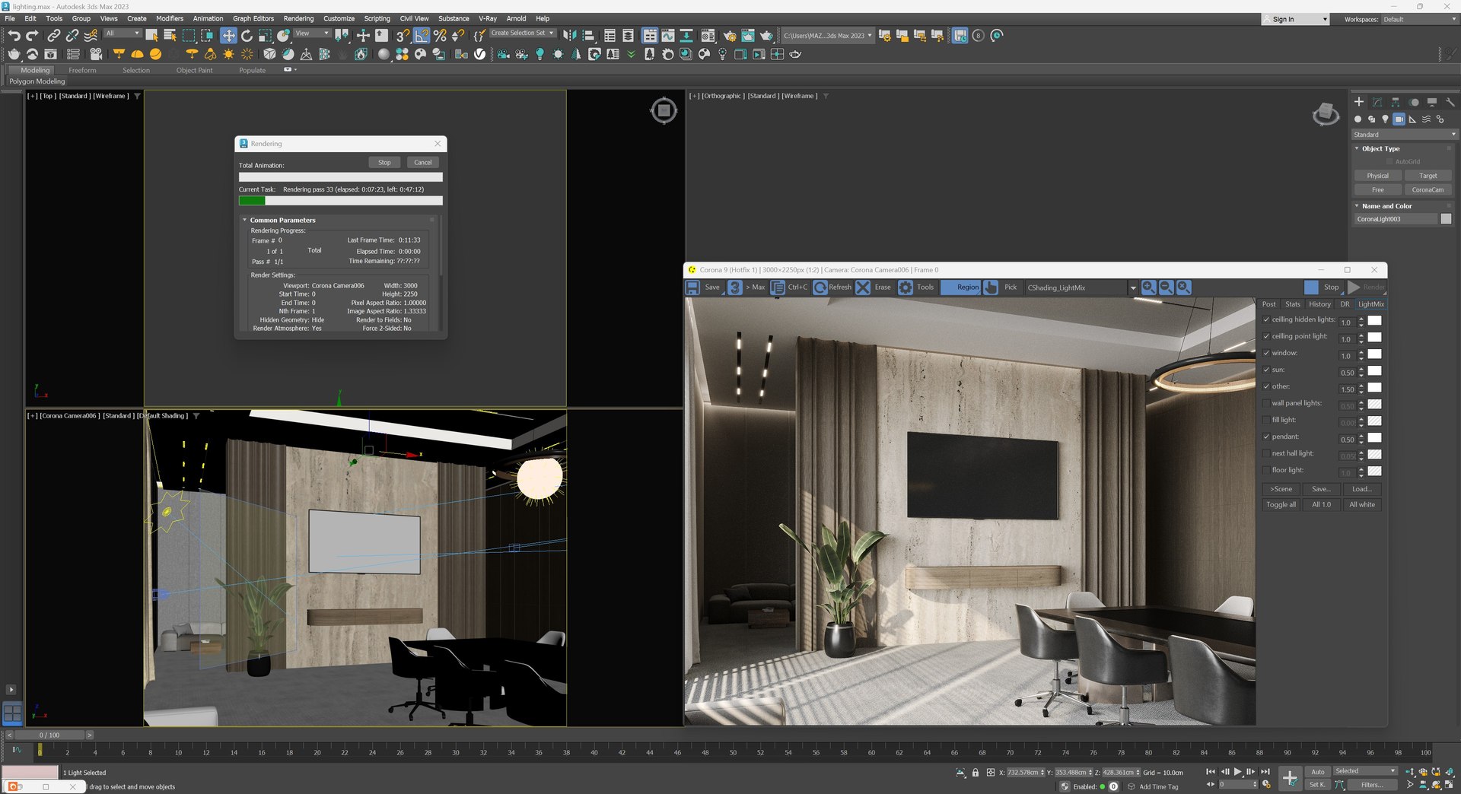The image size is (1461, 794).
Task: Enable the floor light checkbox
Action: 1267,470
